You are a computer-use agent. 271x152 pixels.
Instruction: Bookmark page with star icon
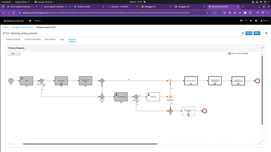pyautogui.click(x=207, y=13)
